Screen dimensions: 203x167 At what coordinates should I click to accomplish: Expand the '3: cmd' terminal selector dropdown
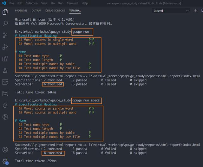171,10
